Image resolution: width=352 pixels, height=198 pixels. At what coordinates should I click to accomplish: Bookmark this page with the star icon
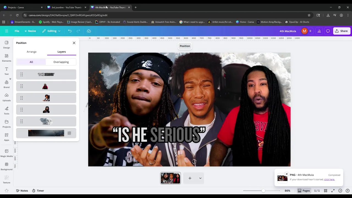309,15
